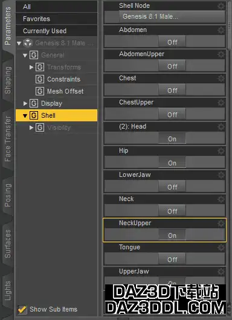Open settings gear for AbdomenUpper property

(221, 54)
